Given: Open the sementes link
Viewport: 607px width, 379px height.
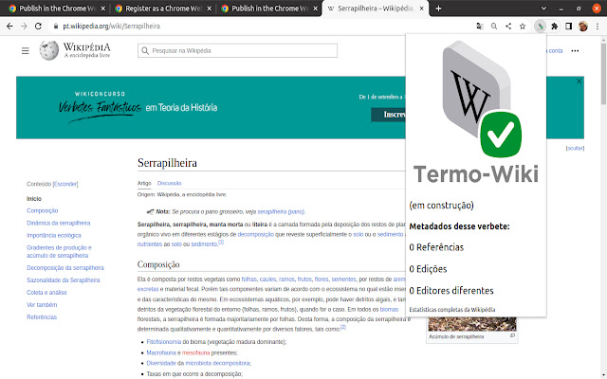Looking at the screenshot, I should [343, 280].
